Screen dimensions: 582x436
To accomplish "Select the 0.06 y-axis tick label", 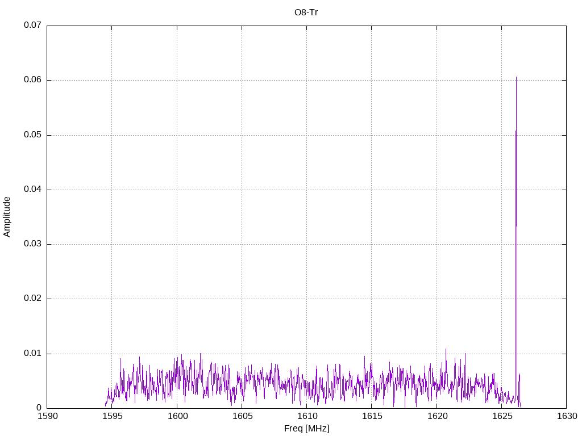I will [32, 80].
